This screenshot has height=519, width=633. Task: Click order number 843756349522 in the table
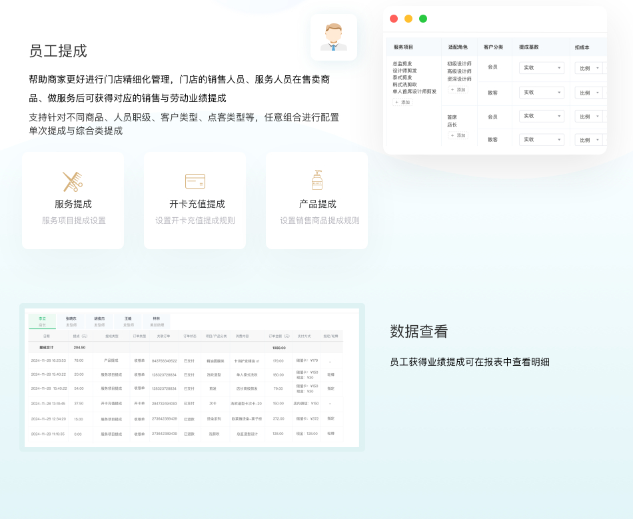tap(165, 360)
